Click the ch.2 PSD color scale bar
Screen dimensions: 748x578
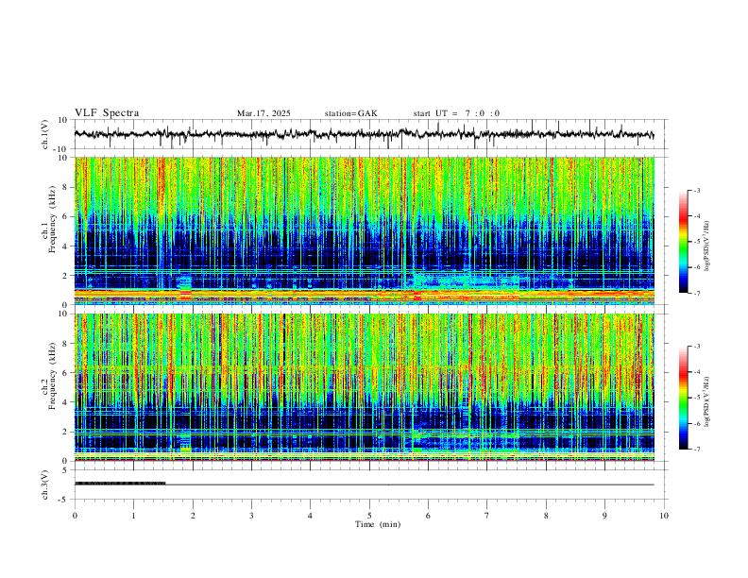[x=684, y=398]
